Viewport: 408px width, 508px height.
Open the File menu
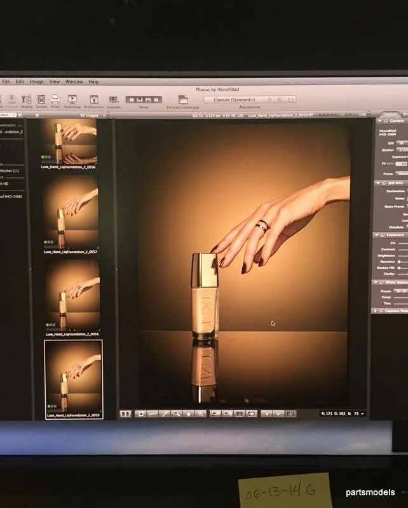coord(6,82)
